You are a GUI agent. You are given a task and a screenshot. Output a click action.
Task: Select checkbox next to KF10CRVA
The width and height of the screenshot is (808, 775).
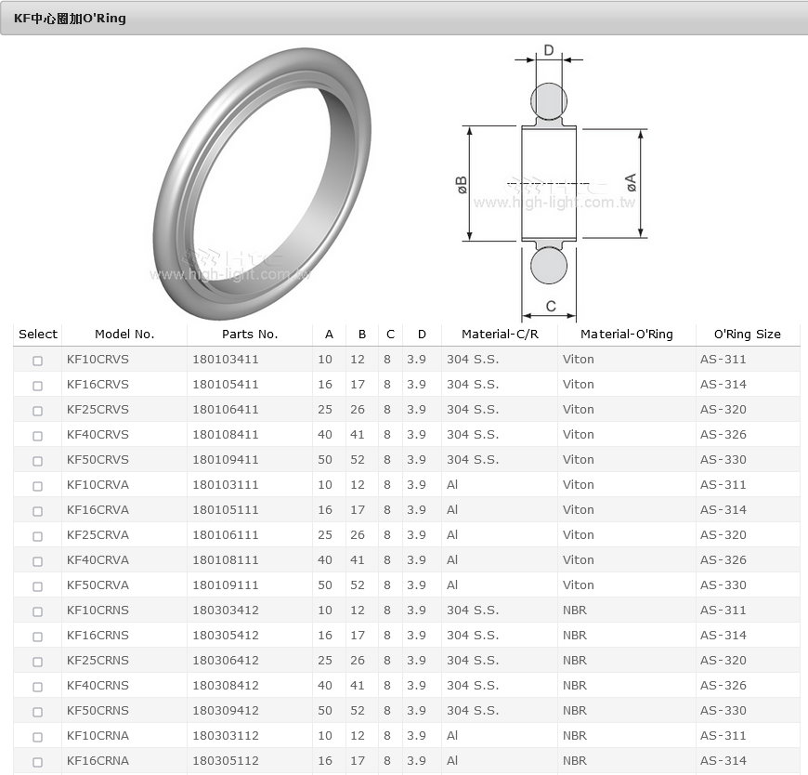[x=37, y=486]
